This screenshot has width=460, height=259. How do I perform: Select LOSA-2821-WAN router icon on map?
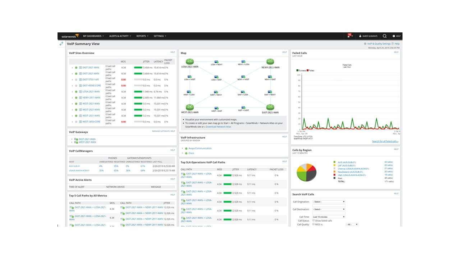point(190,62)
